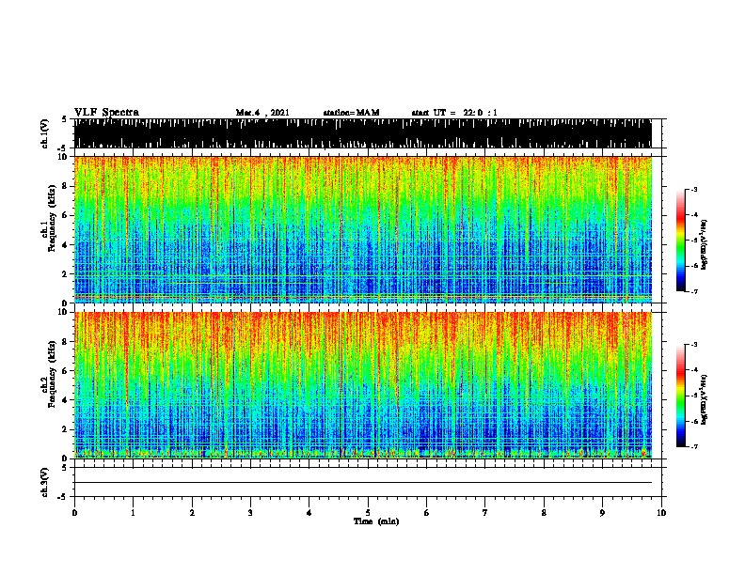Click time axis tick label "2"
Screen dimensions: 745x575
(x=192, y=513)
